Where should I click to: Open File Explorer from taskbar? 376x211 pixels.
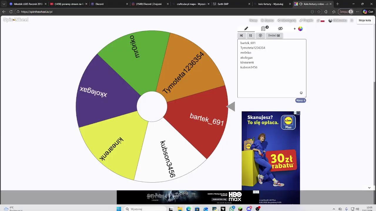(180, 209)
